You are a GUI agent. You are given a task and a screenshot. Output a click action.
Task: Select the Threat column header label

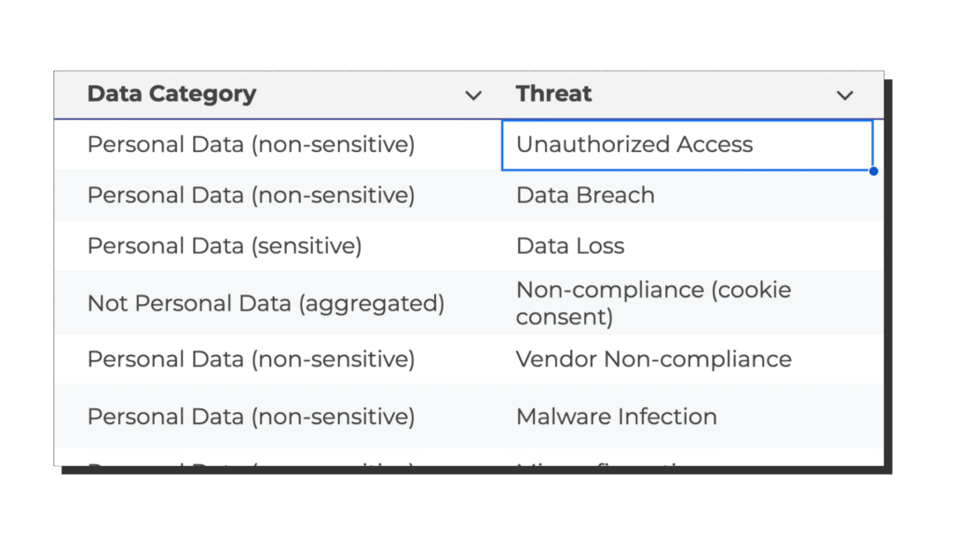point(553,94)
